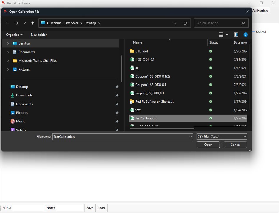Screen dimensions: 279x213
Task: Open the CSV files type dropdown
Action: (x=222, y=137)
